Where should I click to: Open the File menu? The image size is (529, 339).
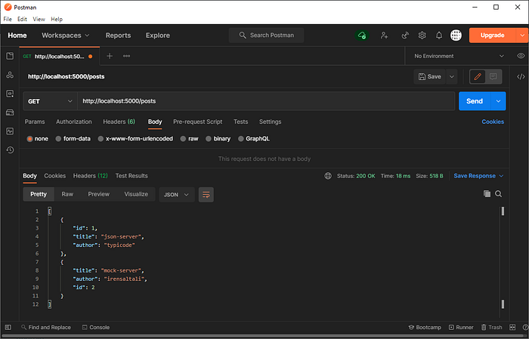pyautogui.click(x=8, y=19)
